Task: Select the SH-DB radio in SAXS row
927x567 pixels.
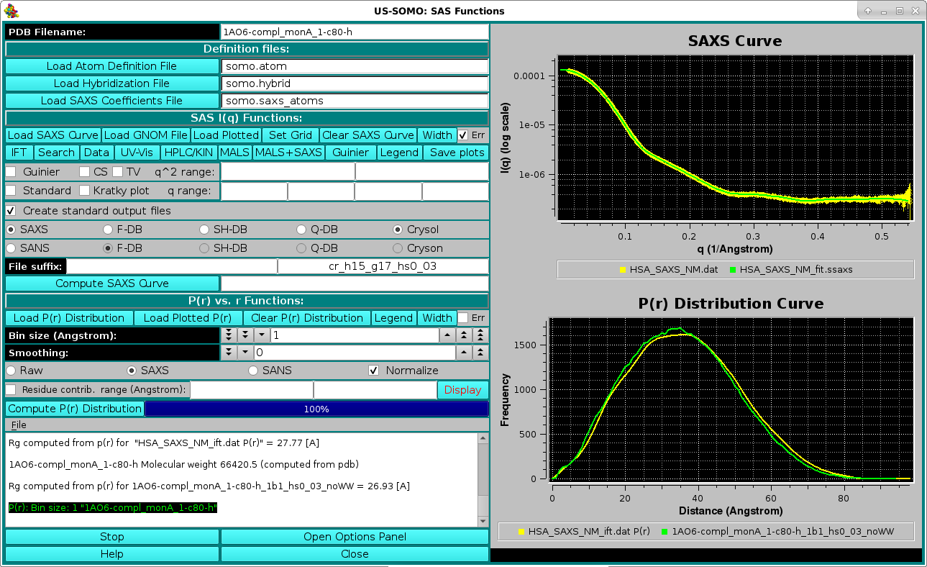Action: click(204, 230)
